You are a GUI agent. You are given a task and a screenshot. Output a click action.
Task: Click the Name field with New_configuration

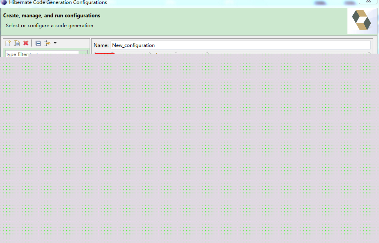[x=240, y=45]
